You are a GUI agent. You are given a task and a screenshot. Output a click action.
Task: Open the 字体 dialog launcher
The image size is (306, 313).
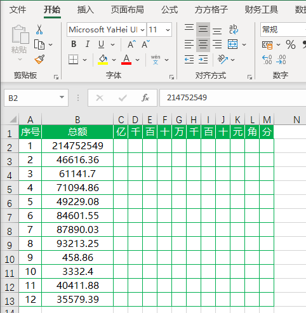click(x=171, y=77)
